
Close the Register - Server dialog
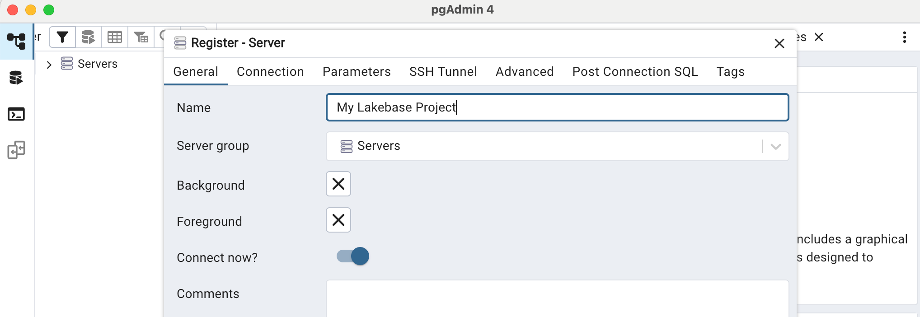click(x=779, y=43)
